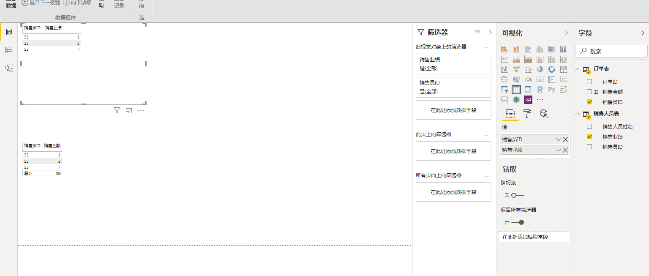Collapse the 订单表 table node
Screen dimensions: 649x276
click(578, 69)
